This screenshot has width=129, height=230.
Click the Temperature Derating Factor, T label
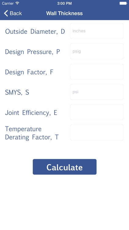point(32,133)
